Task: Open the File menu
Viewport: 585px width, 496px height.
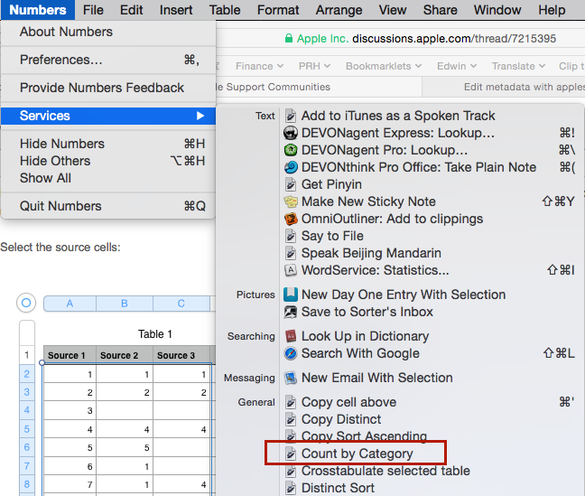Action: click(93, 10)
